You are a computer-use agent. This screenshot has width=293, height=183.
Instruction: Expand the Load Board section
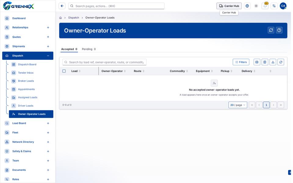tap(48, 124)
